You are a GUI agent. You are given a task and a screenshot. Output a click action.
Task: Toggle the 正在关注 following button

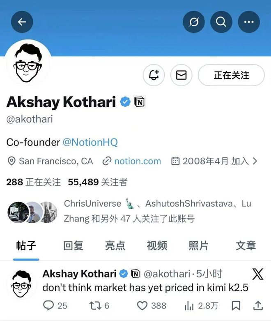pyautogui.click(x=231, y=75)
